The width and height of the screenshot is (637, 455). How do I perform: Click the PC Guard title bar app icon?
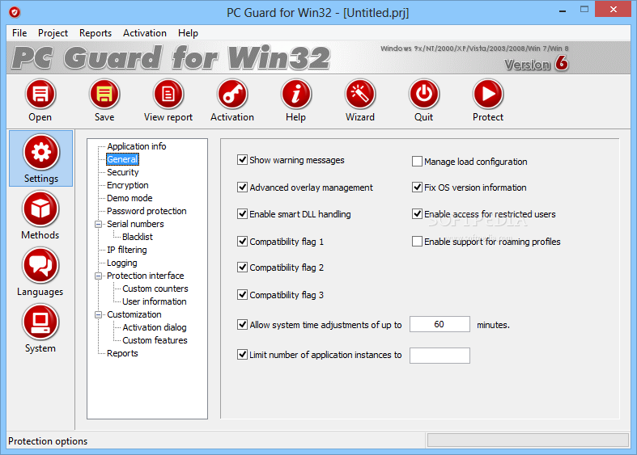[15, 13]
